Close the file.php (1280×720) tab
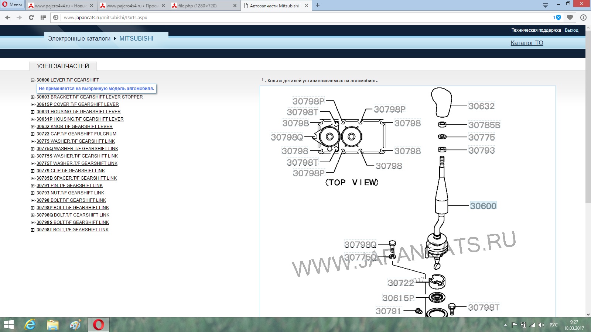This screenshot has height=332, width=591. [235, 6]
